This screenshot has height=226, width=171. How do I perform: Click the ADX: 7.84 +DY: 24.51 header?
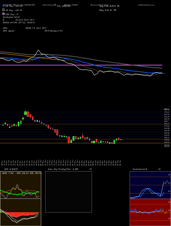point(21,173)
